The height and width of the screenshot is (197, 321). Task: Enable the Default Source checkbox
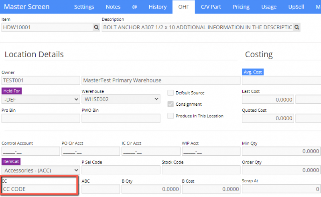click(171, 93)
